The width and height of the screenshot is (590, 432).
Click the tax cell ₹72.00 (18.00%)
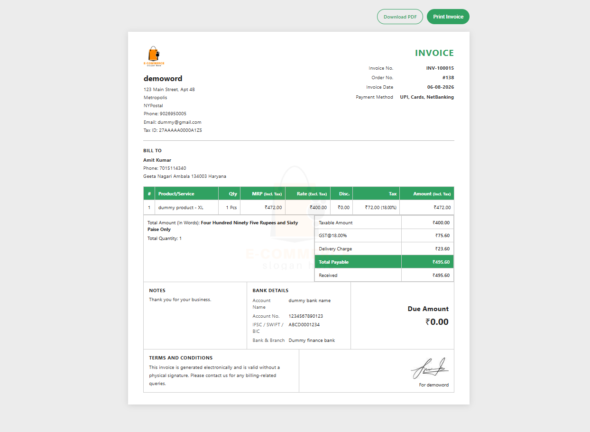376,208
